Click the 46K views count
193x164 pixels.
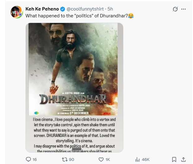(145, 159)
